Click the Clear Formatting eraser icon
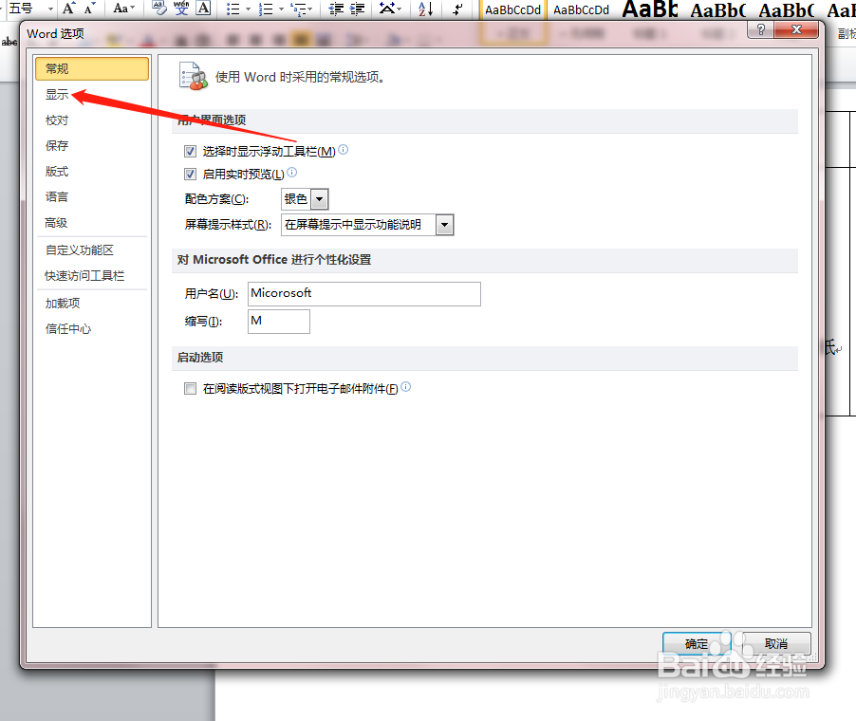The height and width of the screenshot is (721, 856). click(158, 9)
